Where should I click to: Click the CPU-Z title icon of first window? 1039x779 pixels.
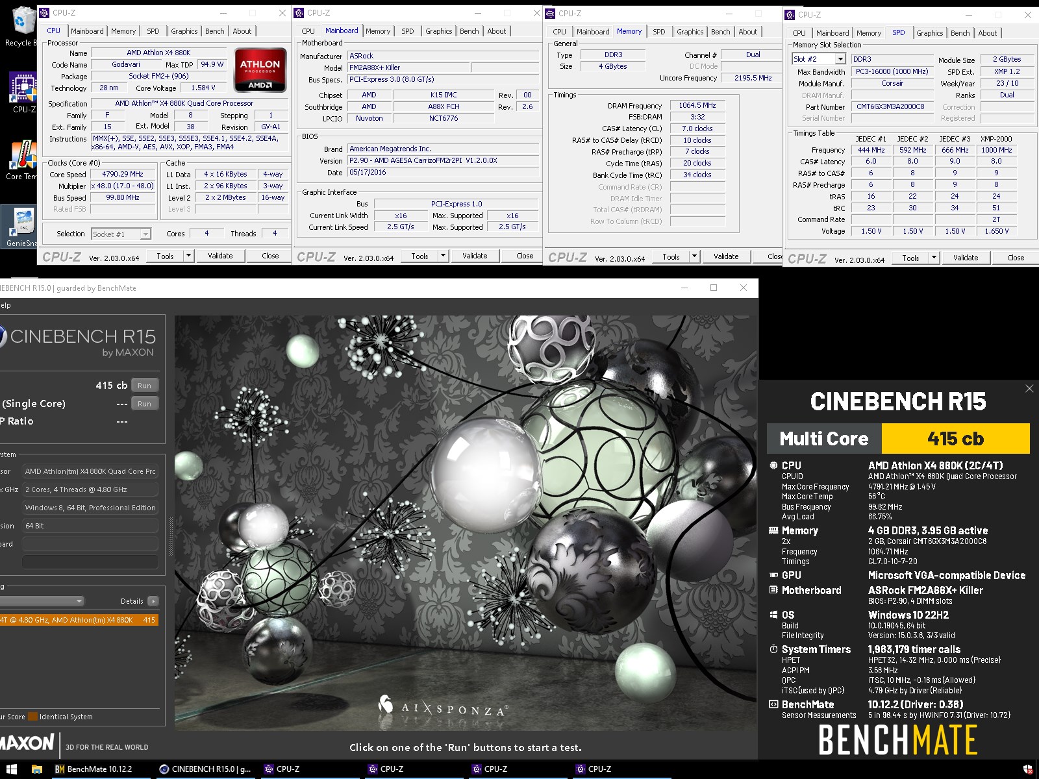click(44, 13)
